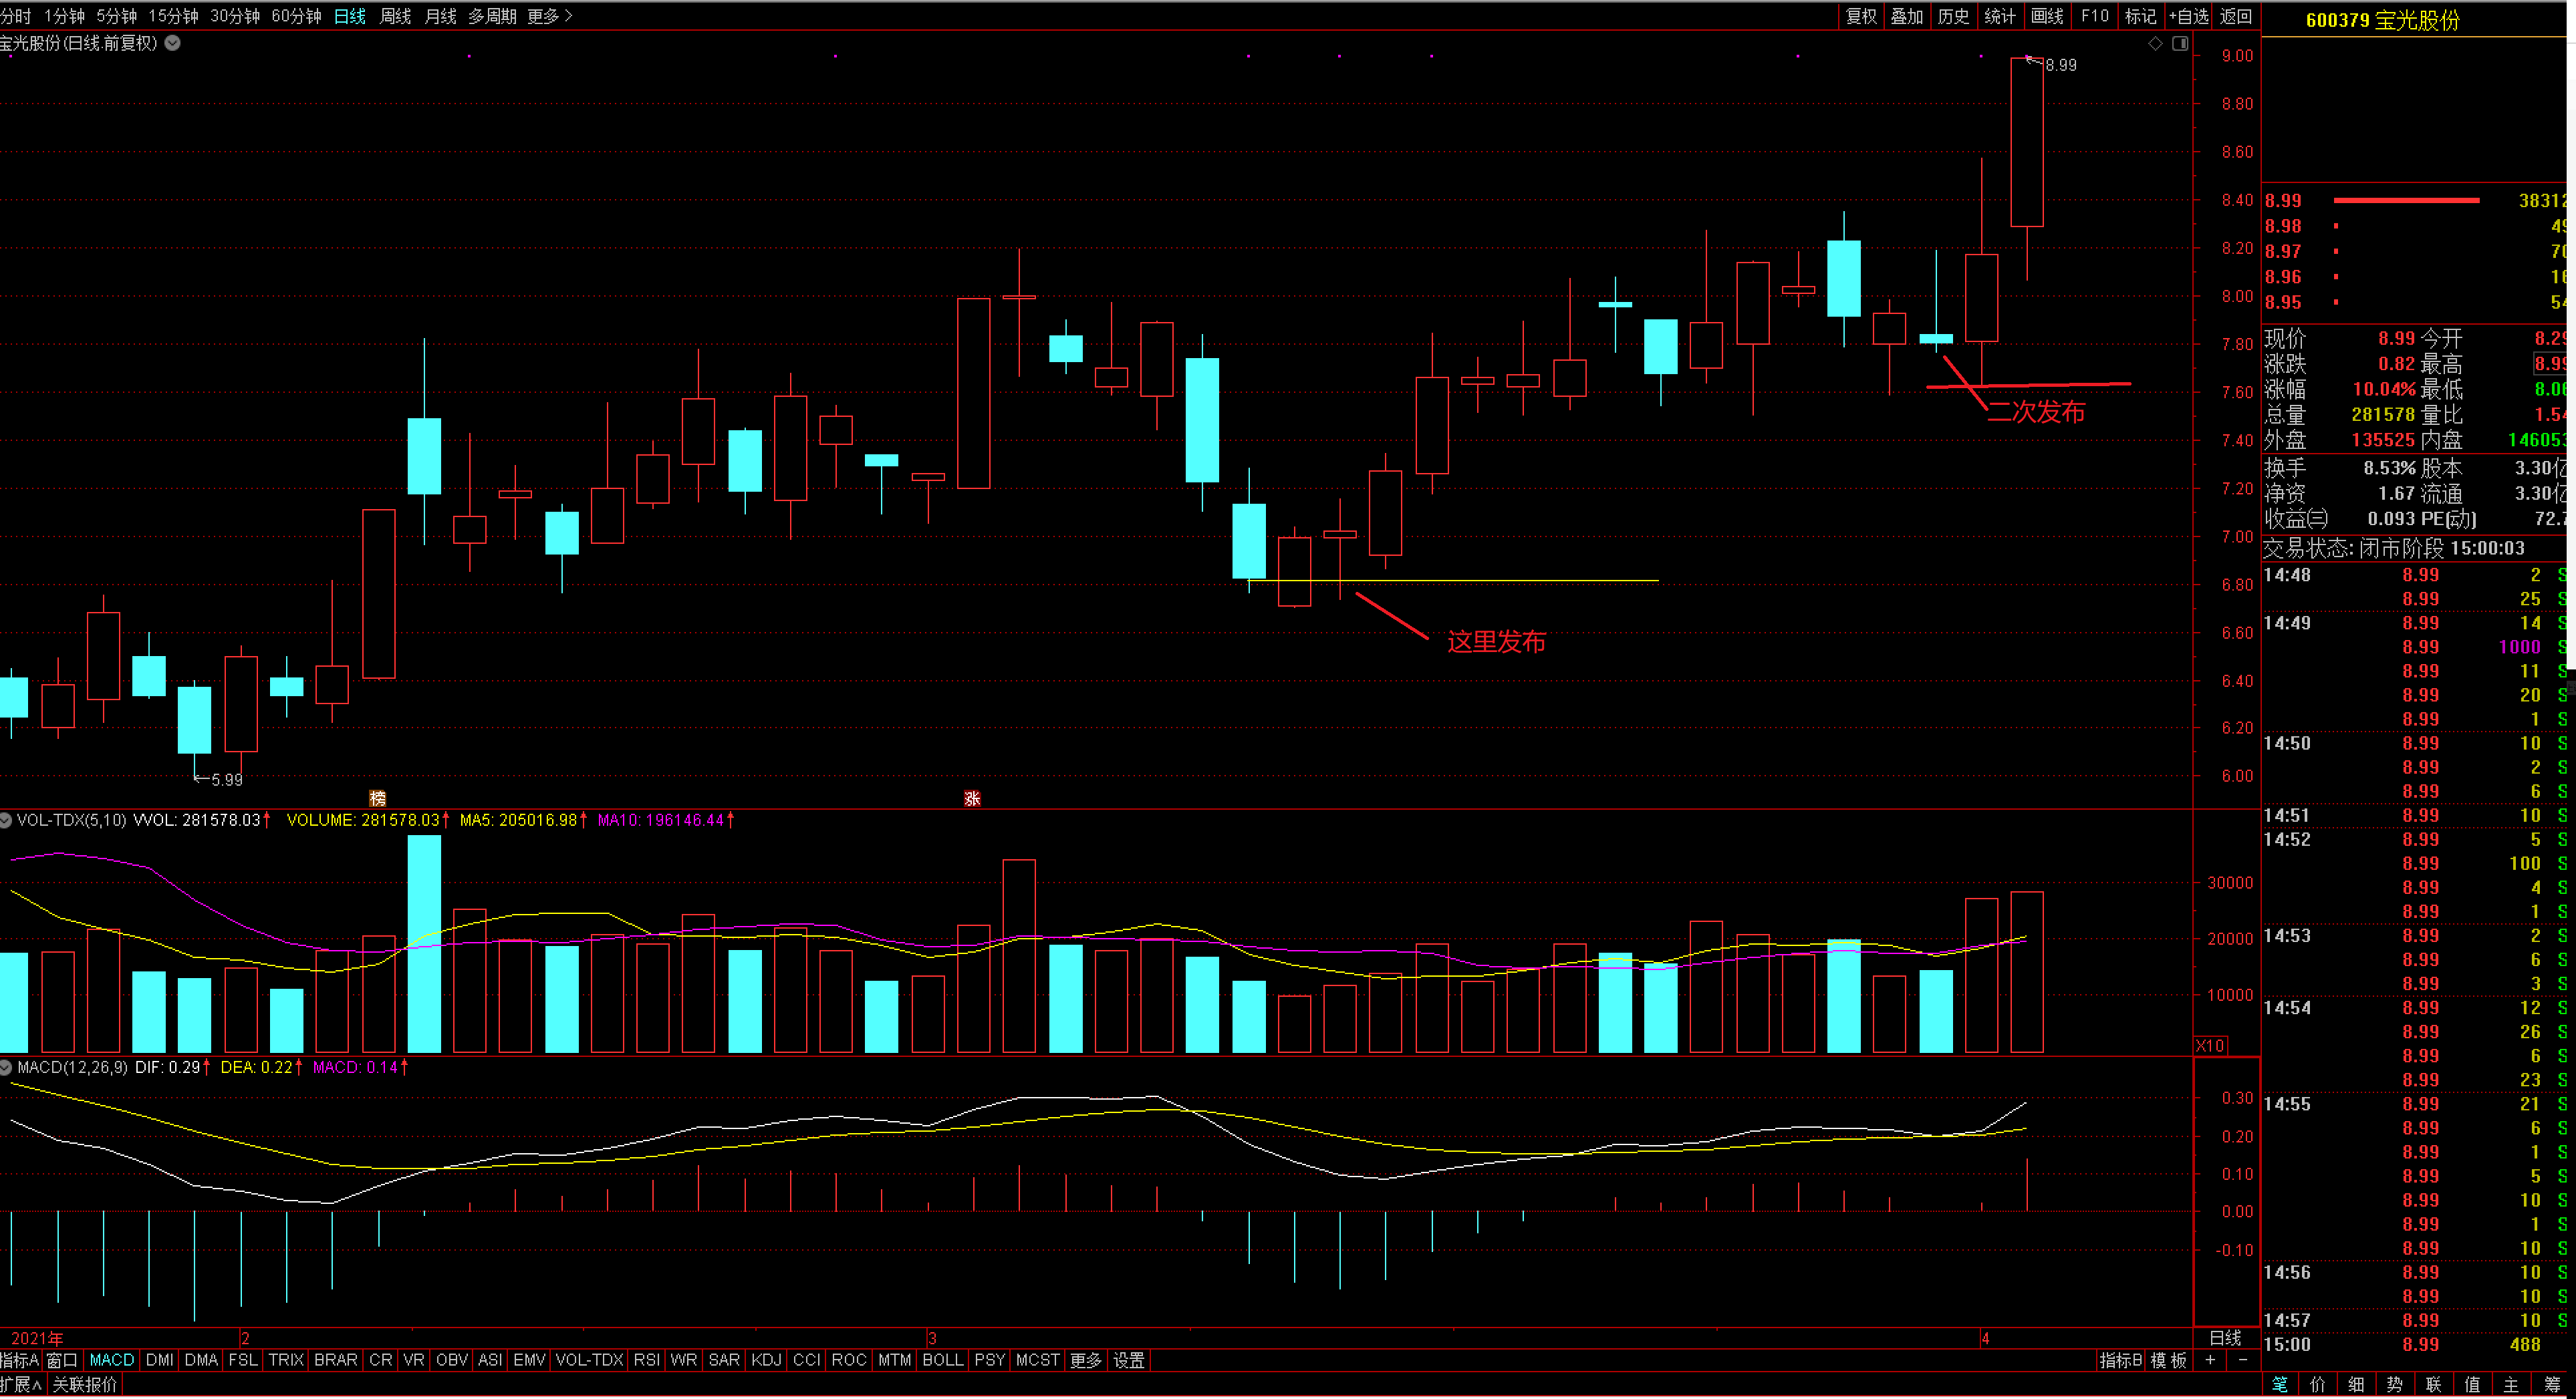Image resolution: width=2576 pixels, height=1399 pixels.
Task: Click the 涨 marker icon below chart
Action: [x=972, y=798]
